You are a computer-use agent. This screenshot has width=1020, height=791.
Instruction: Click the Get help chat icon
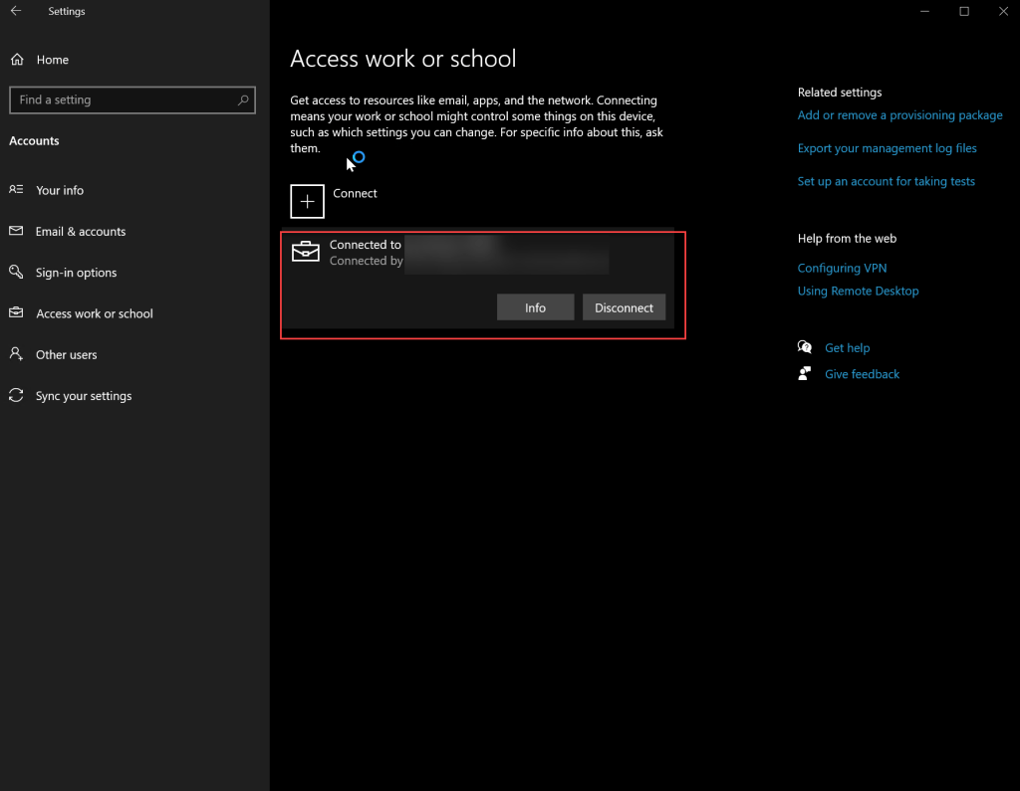(x=805, y=347)
